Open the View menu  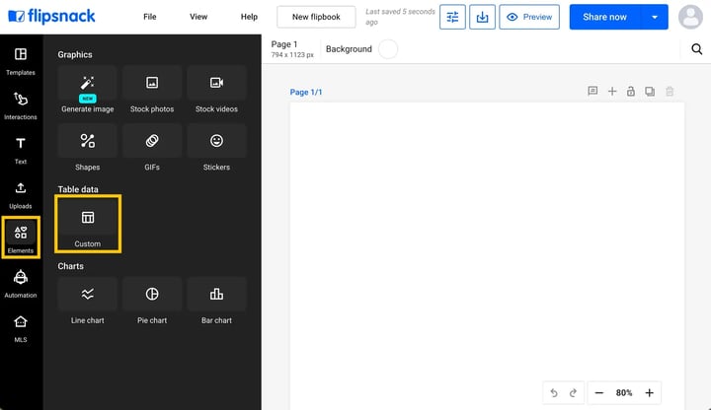tap(198, 17)
